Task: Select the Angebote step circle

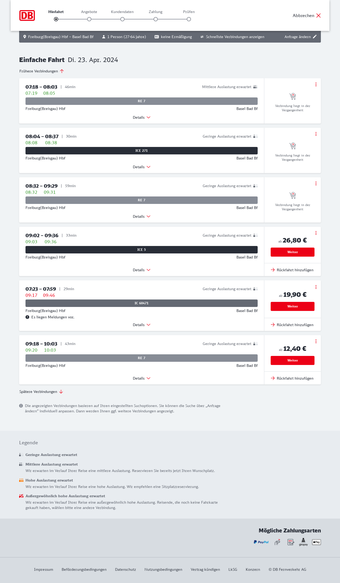Action: click(89, 19)
